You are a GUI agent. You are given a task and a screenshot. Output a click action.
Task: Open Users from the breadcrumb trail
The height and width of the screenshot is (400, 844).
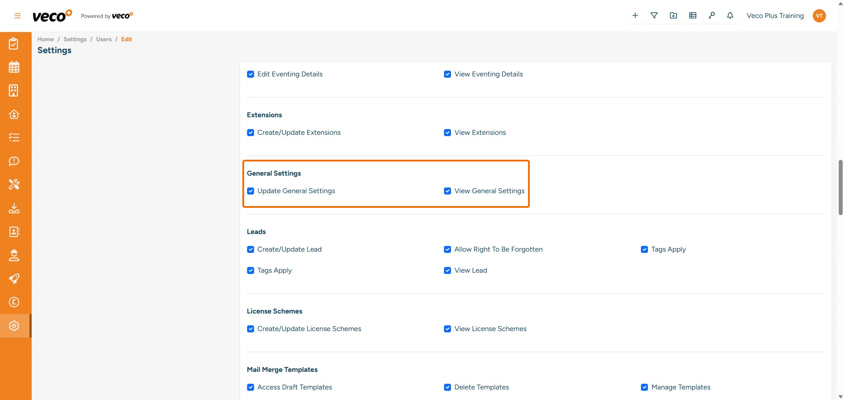click(104, 39)
